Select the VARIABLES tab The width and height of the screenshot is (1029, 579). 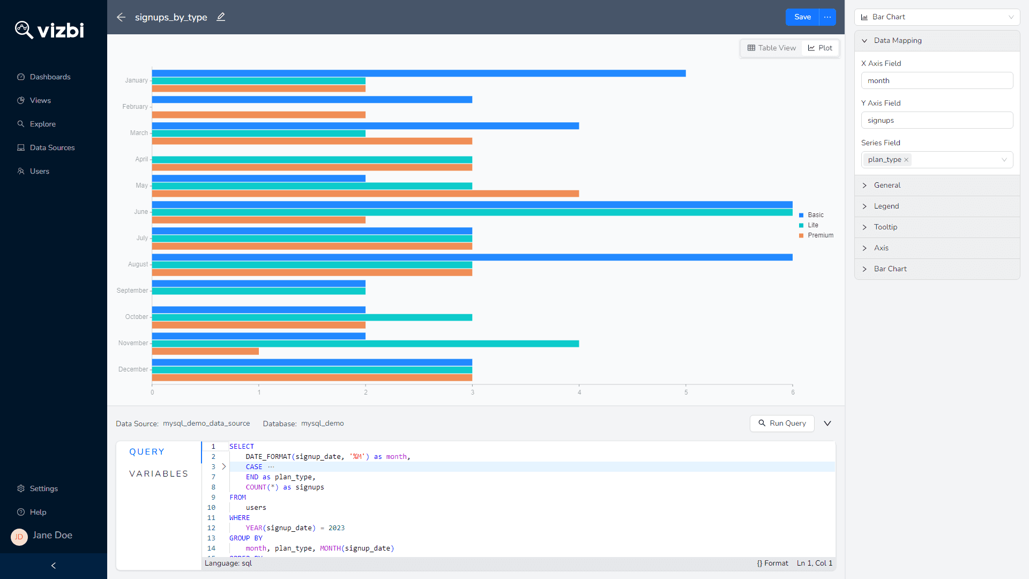(x=159, y=474)
